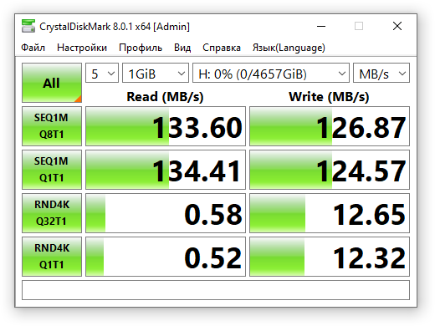Click the SEQ1M Q1T1 write result 124.57
Screen dimensions: 435x326
(x=330, y=170)
